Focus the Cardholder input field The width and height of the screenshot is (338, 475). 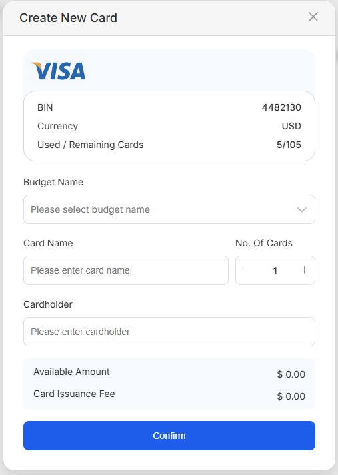coord(169,332)
